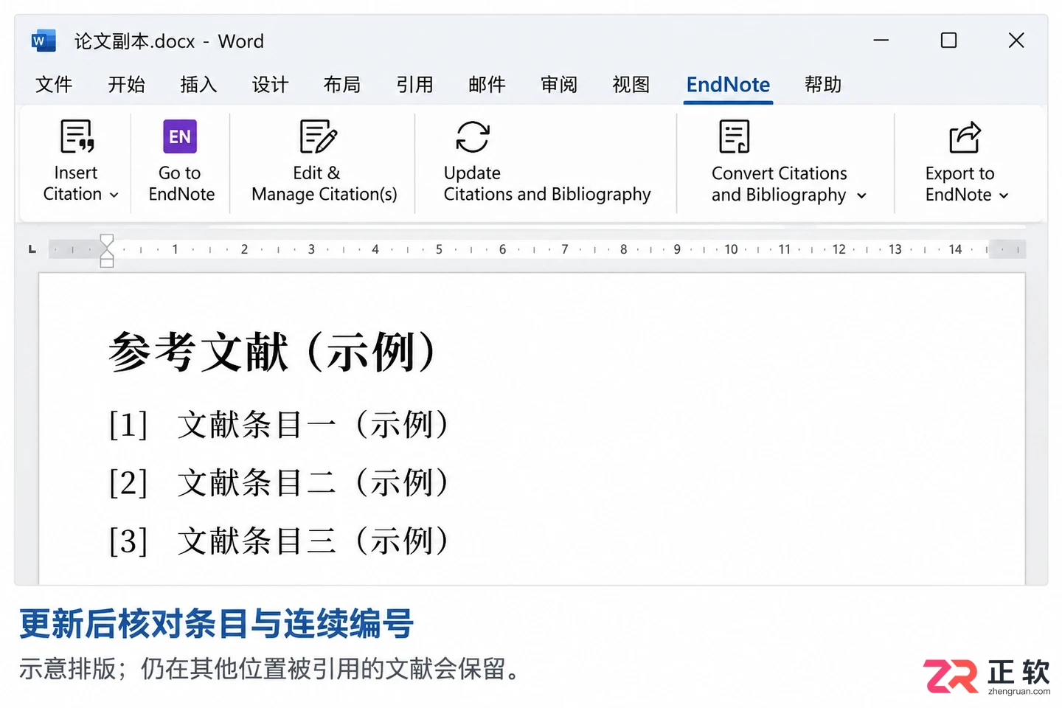The image size is (1062, 708).
Task: Click the Edit & Manage Citation(s) label
Action: (x=324, y=184)
